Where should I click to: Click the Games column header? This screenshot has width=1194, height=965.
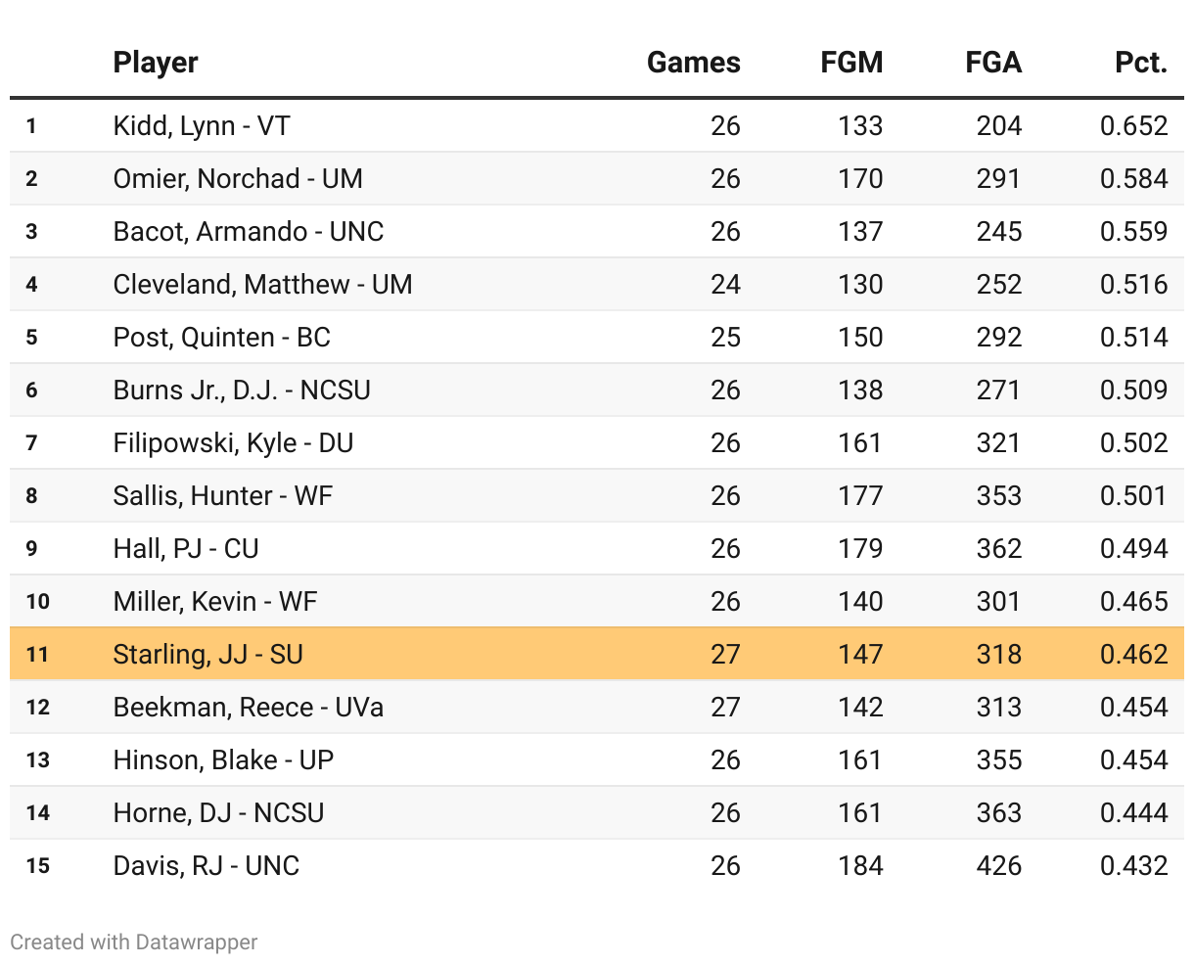click(x=693, y=63)
